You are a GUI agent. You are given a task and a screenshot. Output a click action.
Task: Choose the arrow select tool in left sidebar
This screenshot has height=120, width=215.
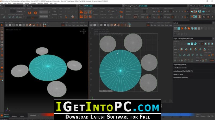2,25
